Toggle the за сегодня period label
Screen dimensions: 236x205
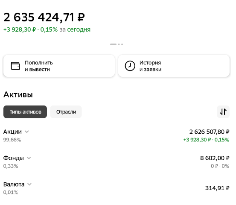pos(75,29)
